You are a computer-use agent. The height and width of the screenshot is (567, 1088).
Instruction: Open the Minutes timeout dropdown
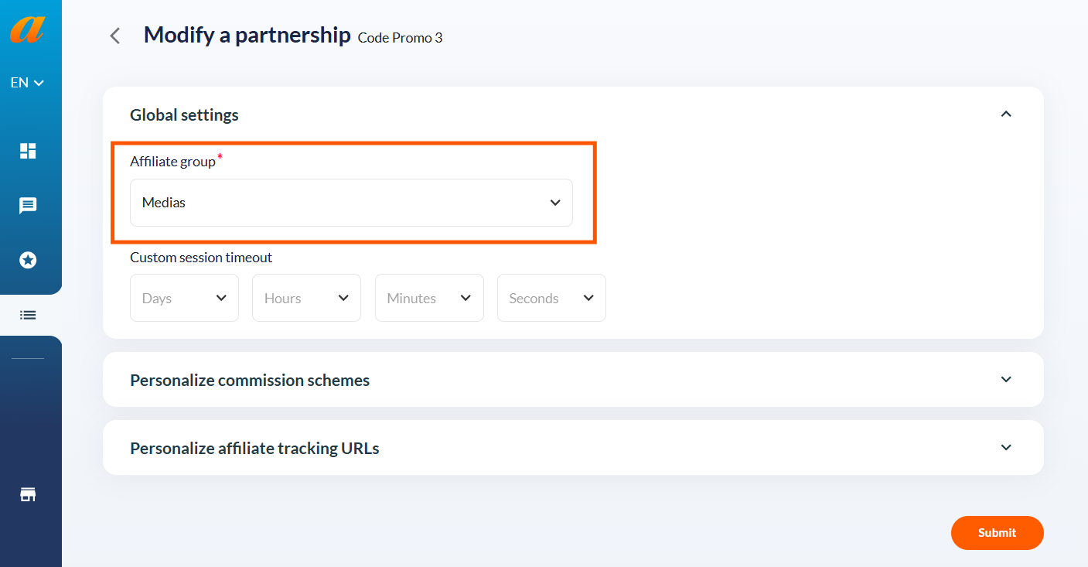tap(429, 298)
